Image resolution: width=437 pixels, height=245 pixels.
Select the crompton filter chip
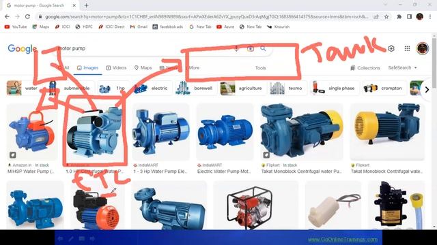pos(384,88)
